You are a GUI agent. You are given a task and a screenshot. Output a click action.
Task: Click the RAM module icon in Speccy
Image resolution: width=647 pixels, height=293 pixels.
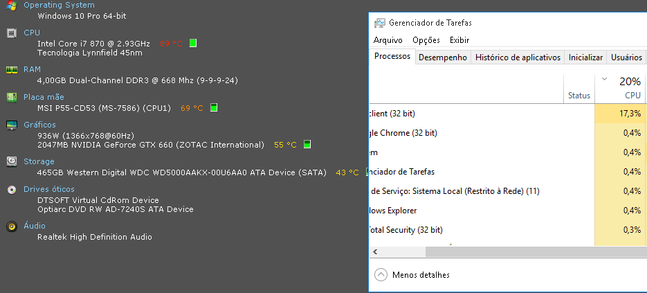click(x=12, y=70)
